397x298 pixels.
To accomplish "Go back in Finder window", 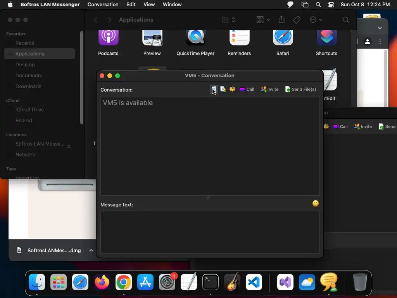I will 95,20.
